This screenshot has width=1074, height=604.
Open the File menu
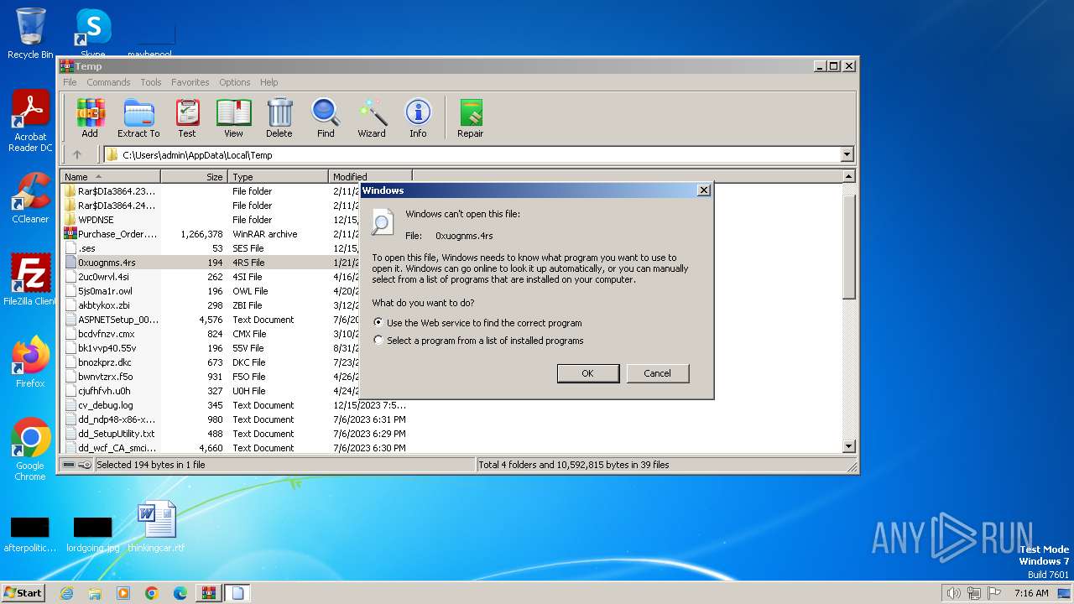(x=70, y=82)
